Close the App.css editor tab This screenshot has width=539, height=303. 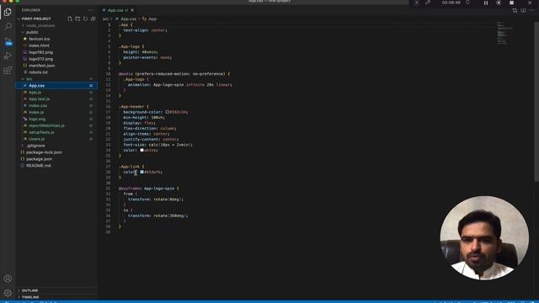(x=132, y=10)
